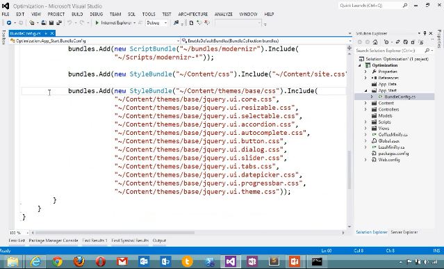Close the BundleConfig.cs editor tab
The height and width of the screenshot is (269, 444).
click(x=52, y=33)
